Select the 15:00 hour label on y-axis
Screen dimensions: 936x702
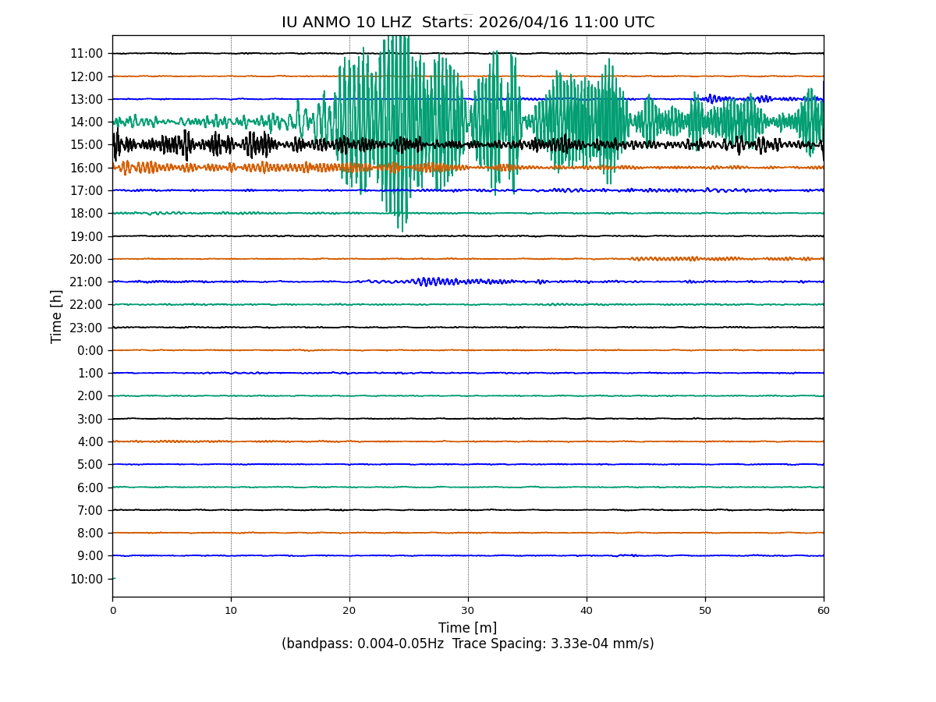(86, 144)
